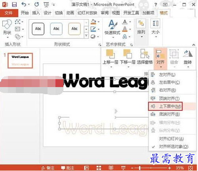Choose Align Left (左对齐) from menu

pos(172,75)
